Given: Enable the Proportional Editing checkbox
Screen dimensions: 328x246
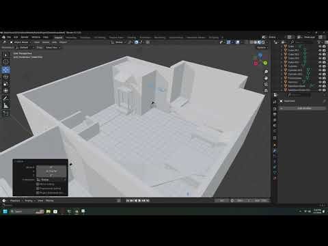Looking at the screenshot, I should pyautogui.click(x=38, y=189).
